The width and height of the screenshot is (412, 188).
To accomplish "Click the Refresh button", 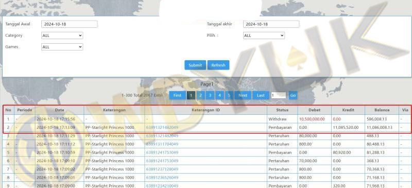I will tap(218, 65).
